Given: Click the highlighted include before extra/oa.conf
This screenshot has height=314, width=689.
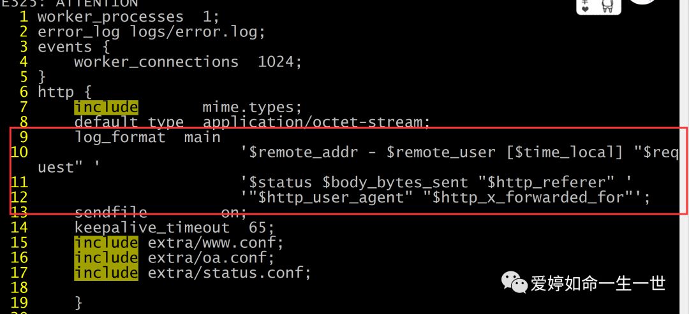Looking at the screenshot, I should [106, 259].
